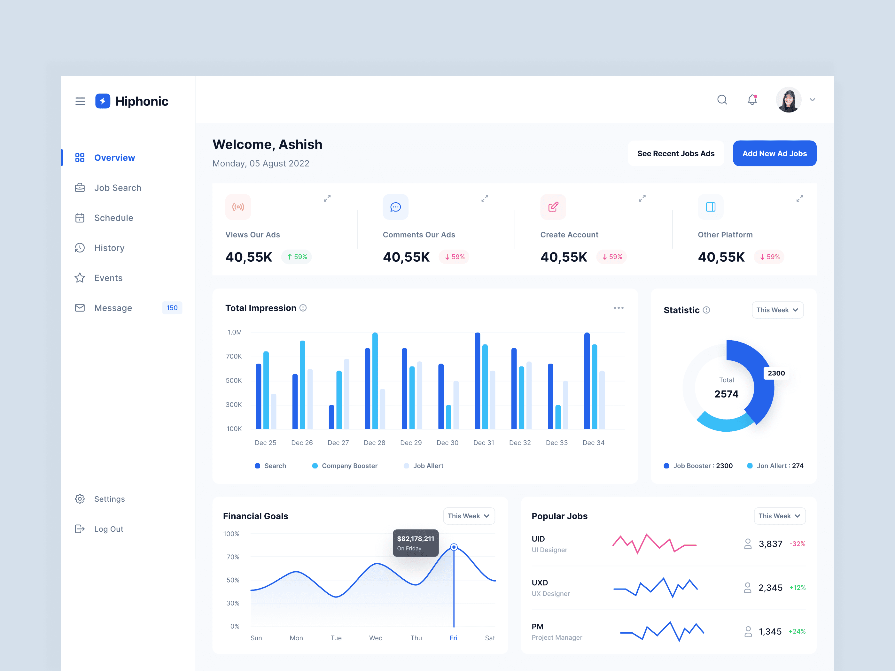Open Total Impression three-dots menu
The width and height of the screenshot is (895, 671).
click(x=618, y=308)
